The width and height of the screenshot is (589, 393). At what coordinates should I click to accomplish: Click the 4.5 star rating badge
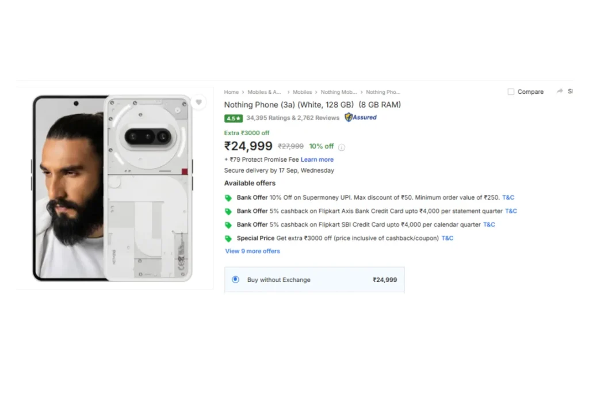(233, 118)
